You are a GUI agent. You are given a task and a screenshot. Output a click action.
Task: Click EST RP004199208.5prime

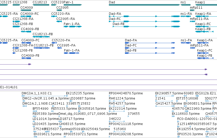pyautogui.click(x=110, y=137)
